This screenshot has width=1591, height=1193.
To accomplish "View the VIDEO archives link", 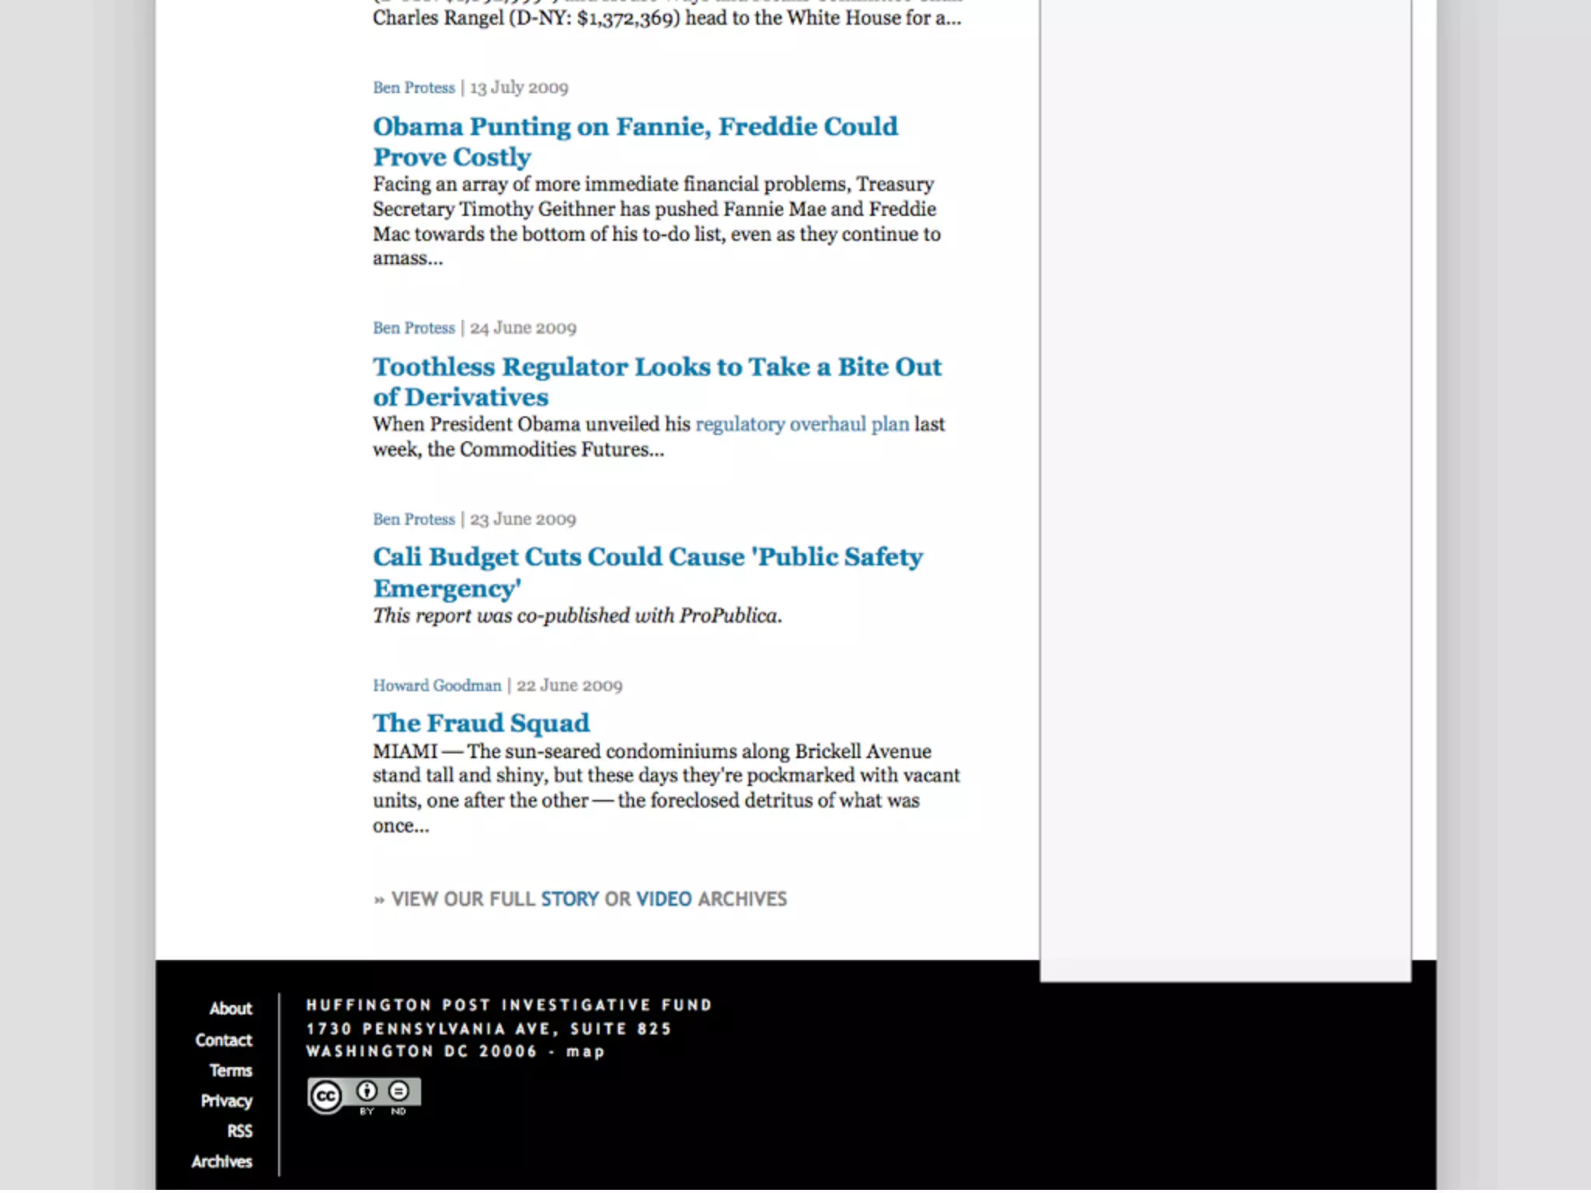I will pyautogui.click(x=663, y=899).
